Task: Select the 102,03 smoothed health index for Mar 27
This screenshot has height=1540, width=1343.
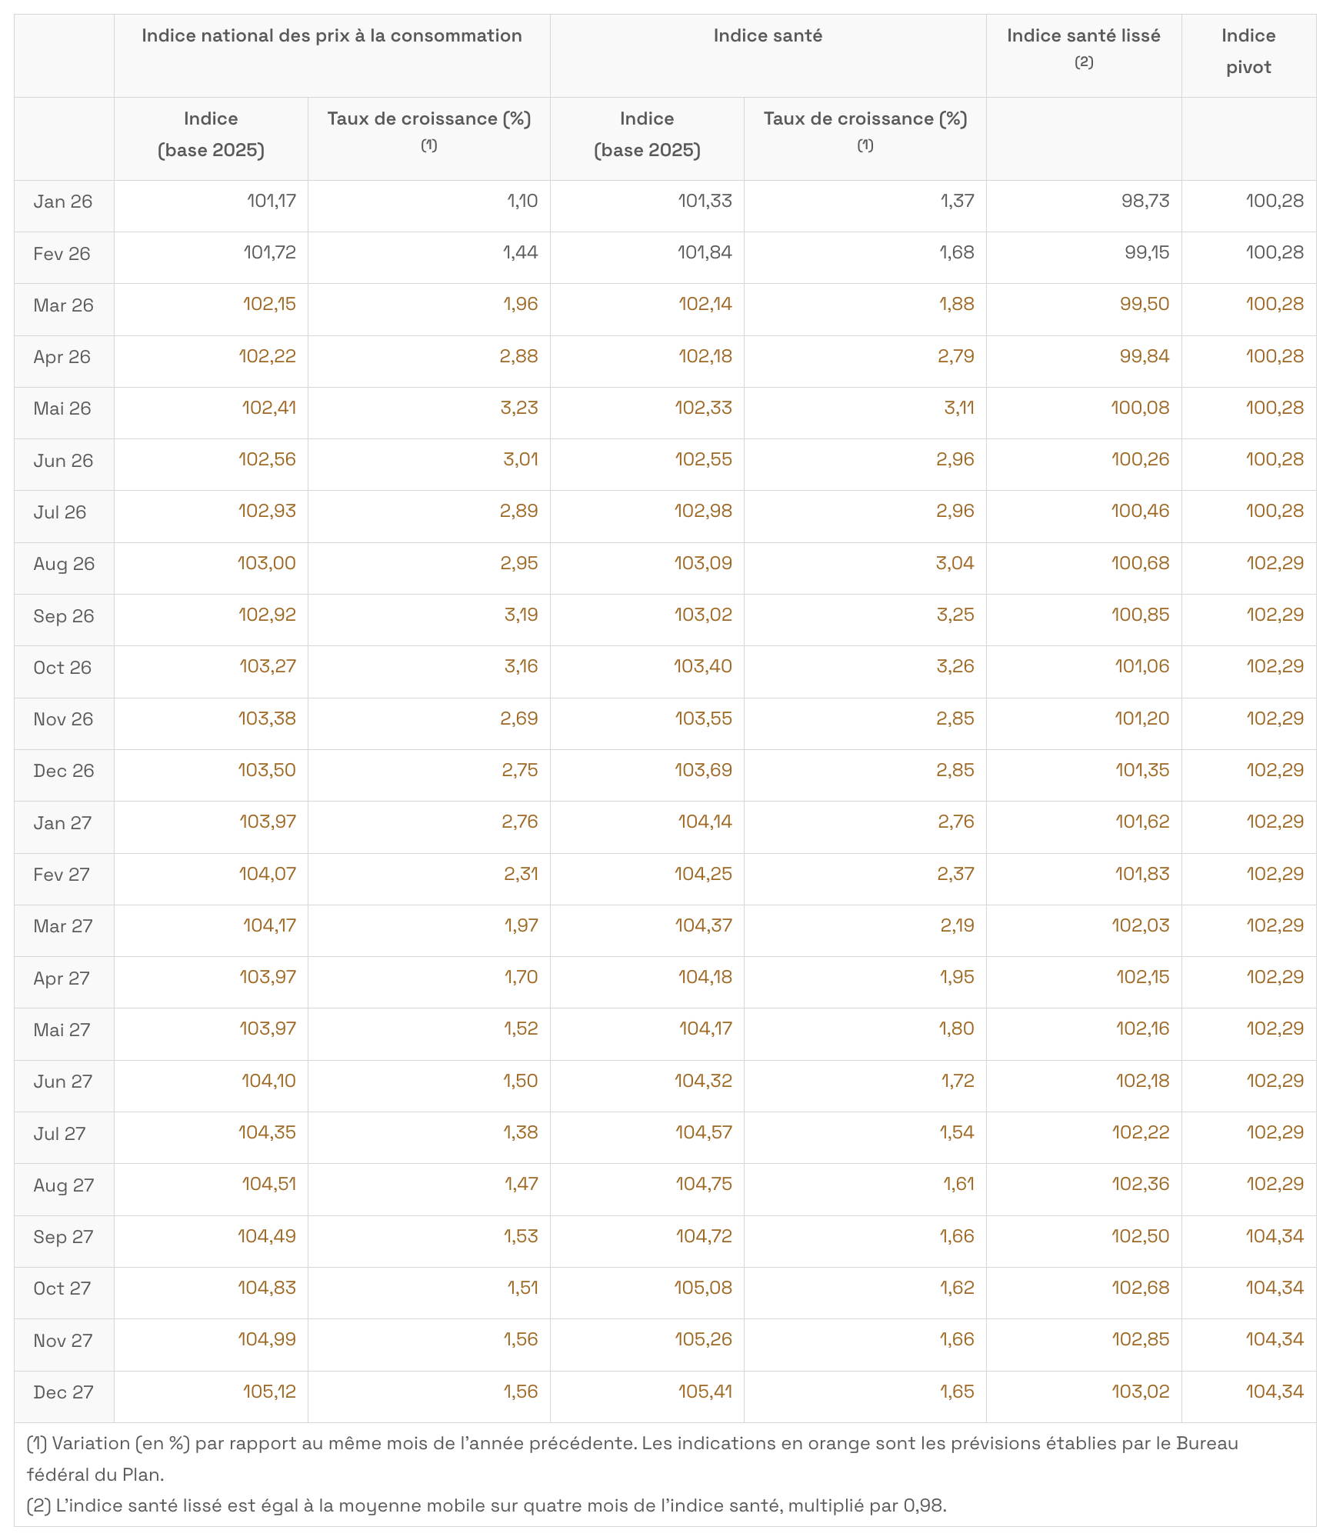Action: tap(1140, 925)
